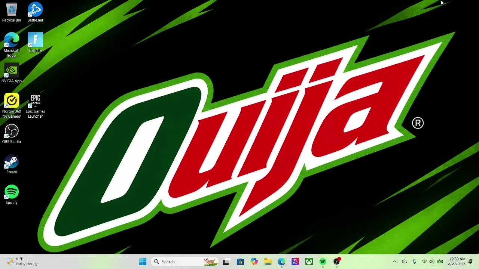Click the battery charging status icon
This screenshot has width=479, height=269.
point(440,262)
